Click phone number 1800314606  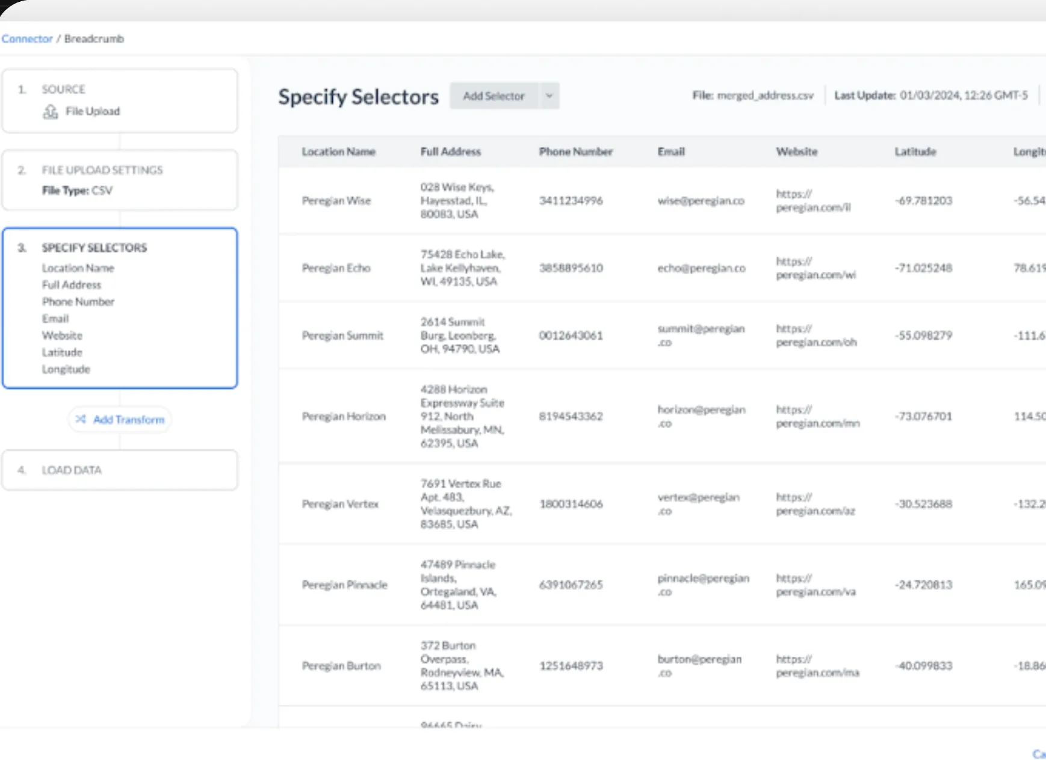pos(571,504)
